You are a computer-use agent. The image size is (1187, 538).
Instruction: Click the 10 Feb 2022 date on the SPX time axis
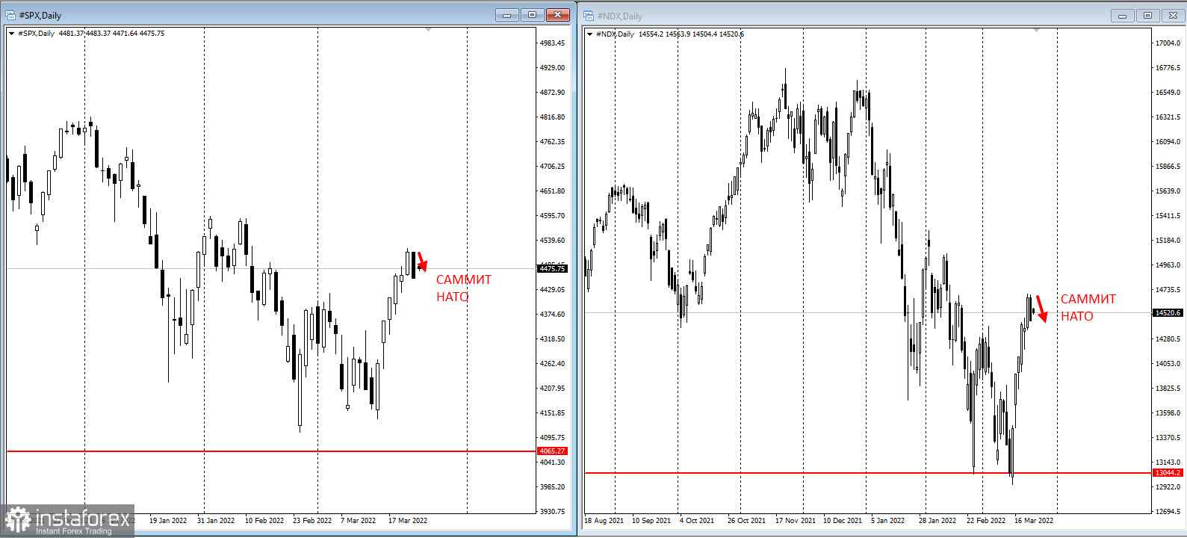264,521
